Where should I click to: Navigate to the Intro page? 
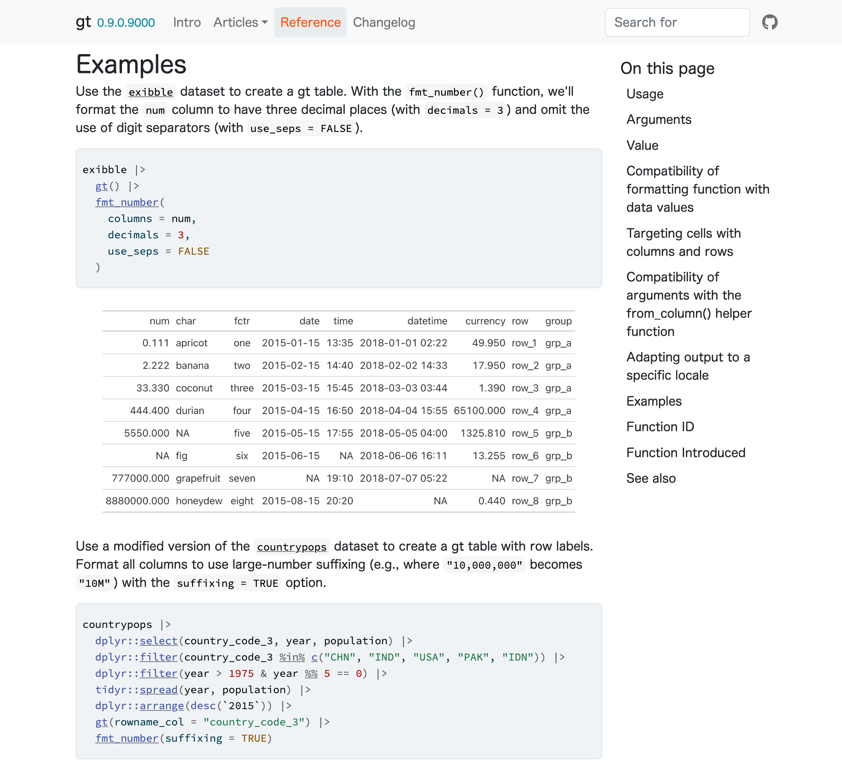tap(187, 23)
